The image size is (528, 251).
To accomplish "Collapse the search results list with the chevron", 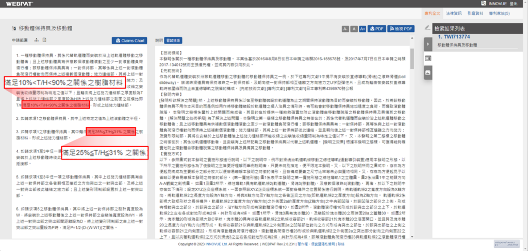I will point(428,45).
